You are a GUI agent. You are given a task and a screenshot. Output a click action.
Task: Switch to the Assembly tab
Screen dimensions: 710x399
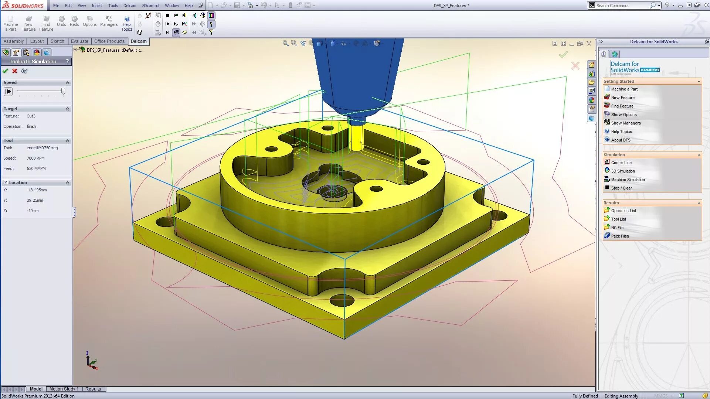click(13, 40)
